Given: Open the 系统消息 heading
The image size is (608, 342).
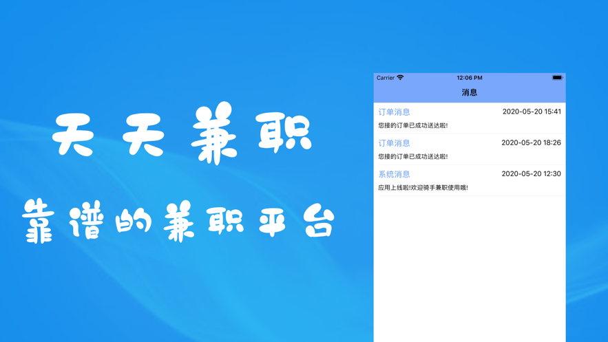Looking at the screenshot, I should point(394,174).
